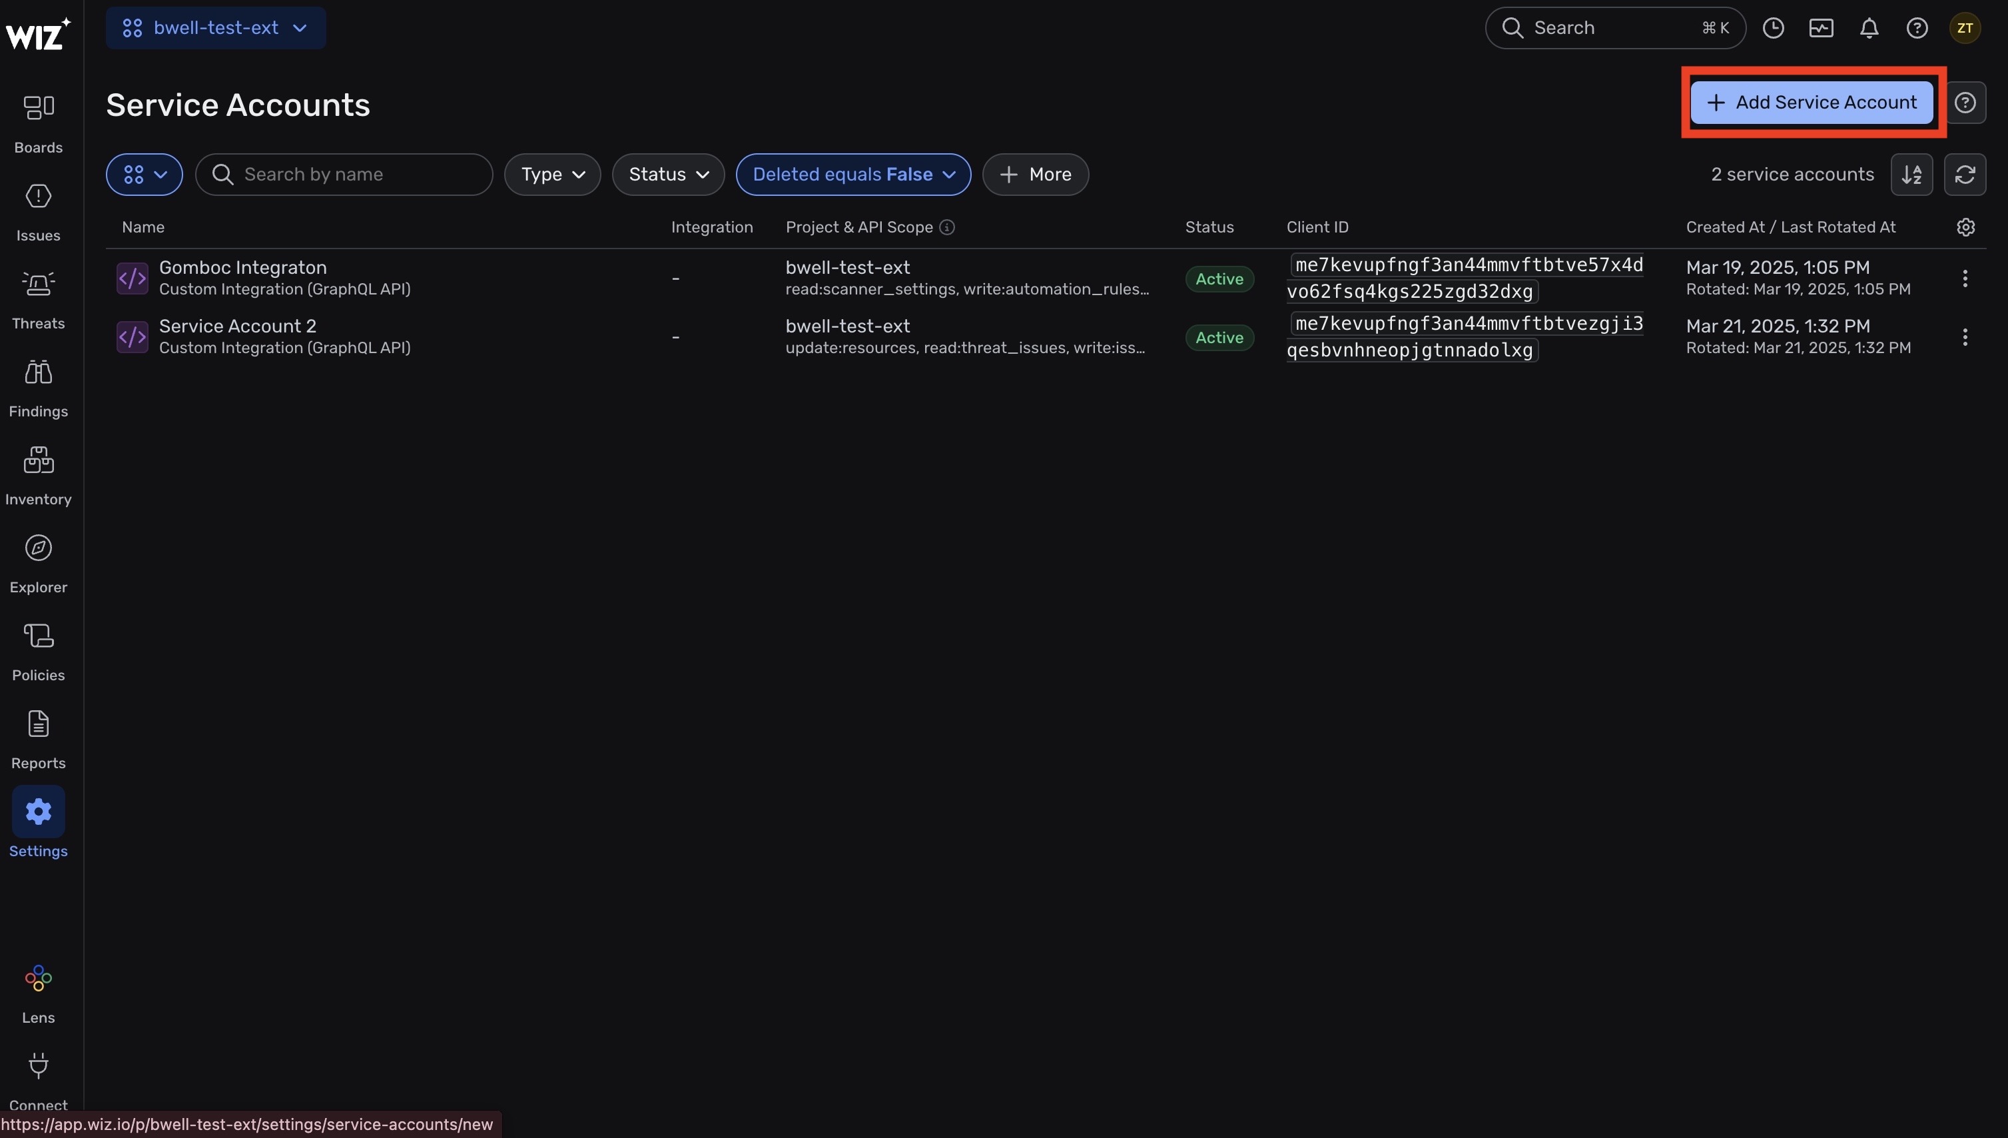Screen dimensions: 2008x1138
Task: Click the Name column header
Action: 143,227
